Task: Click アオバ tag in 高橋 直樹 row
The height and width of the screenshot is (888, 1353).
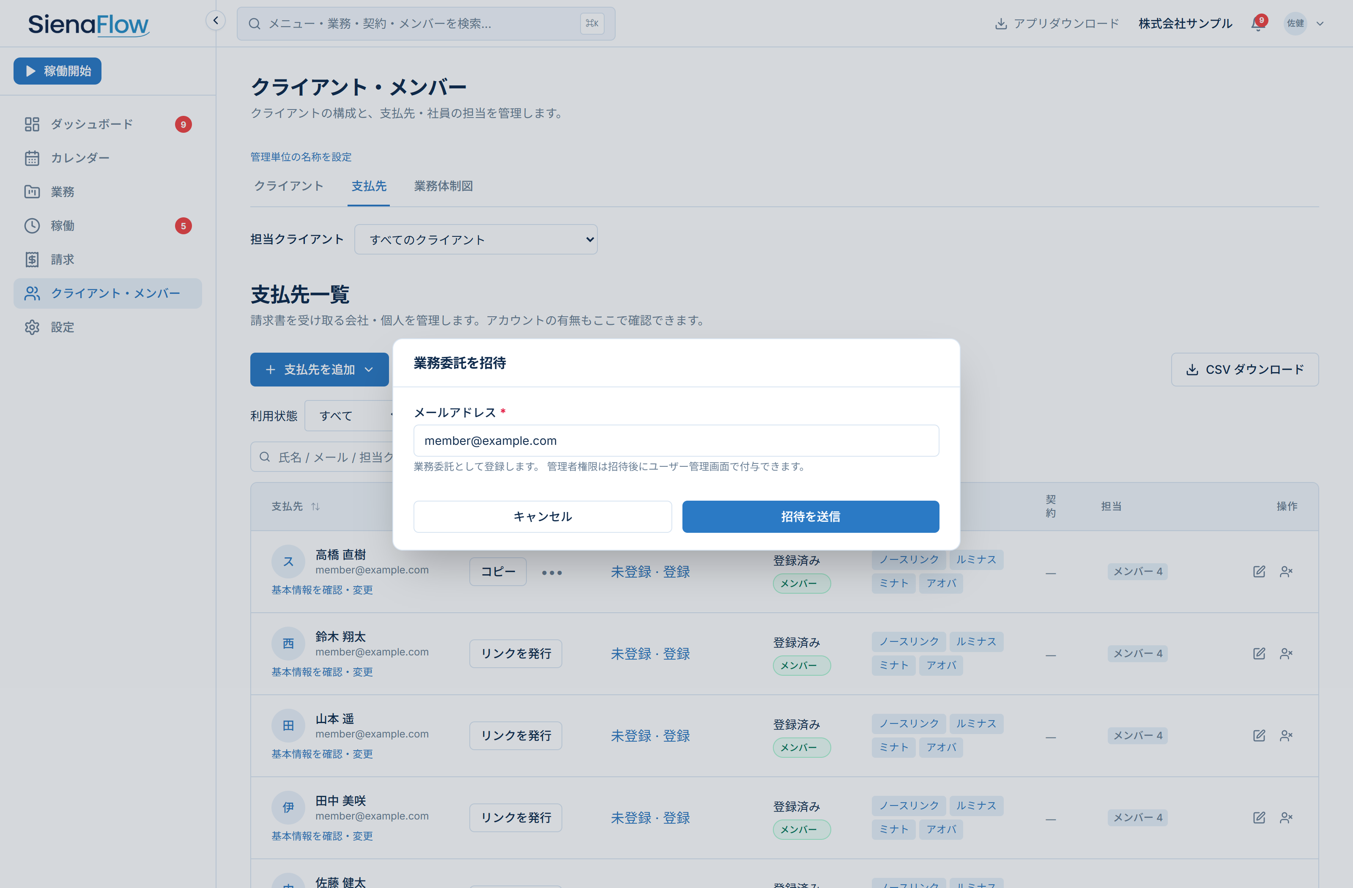Action: [x=941, y=583]
